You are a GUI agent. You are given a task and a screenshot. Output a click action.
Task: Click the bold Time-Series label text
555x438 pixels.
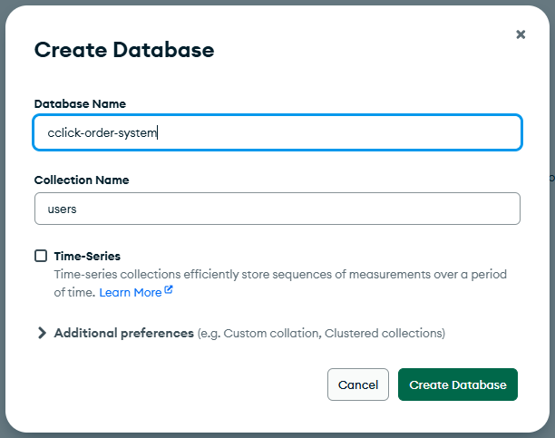tap(87, 256)
